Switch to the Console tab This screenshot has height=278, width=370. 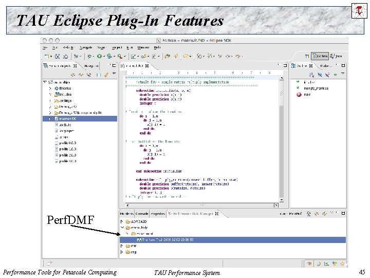tap(142, 214)
